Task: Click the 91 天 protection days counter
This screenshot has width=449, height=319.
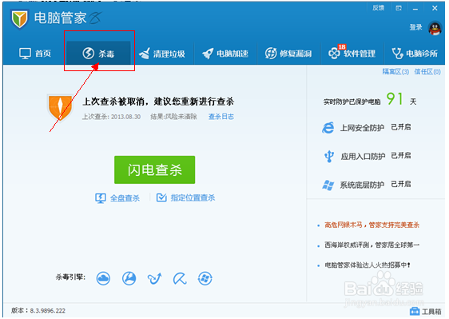Action: pyautogui.click(x=401, y=99)
